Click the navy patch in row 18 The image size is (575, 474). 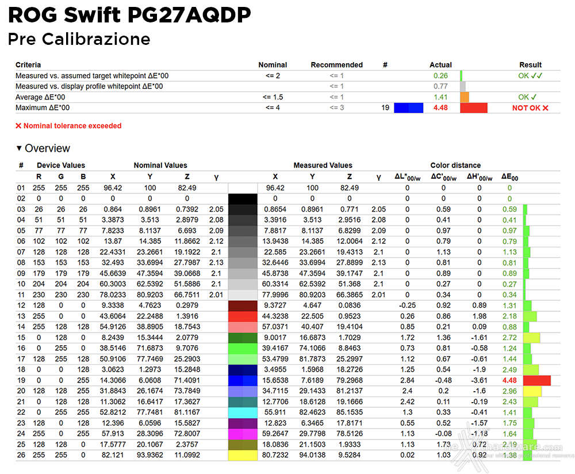tap(243, 369)
